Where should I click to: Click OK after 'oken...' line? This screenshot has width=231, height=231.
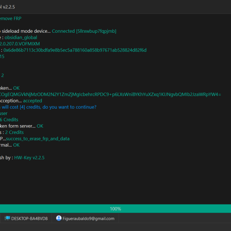(x=16, y=88)
